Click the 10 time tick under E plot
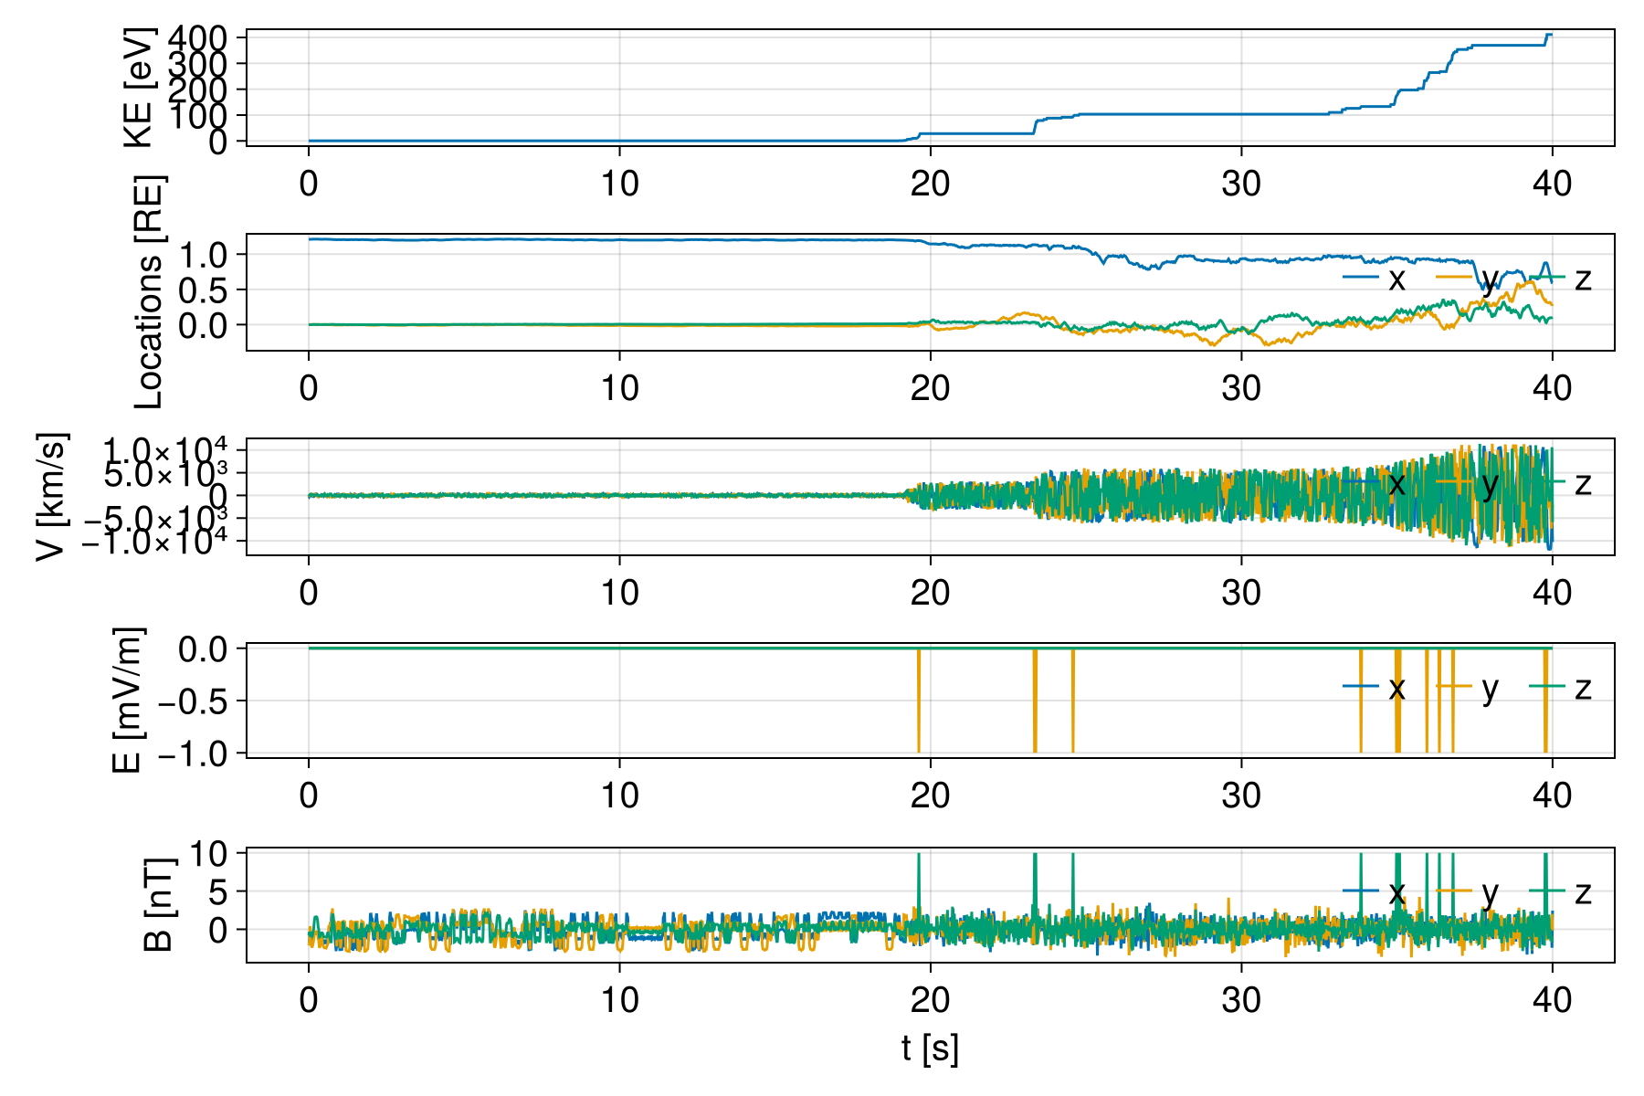Image resolution: width=1644 pixels, height=1096 pixels. coord(619,796)
